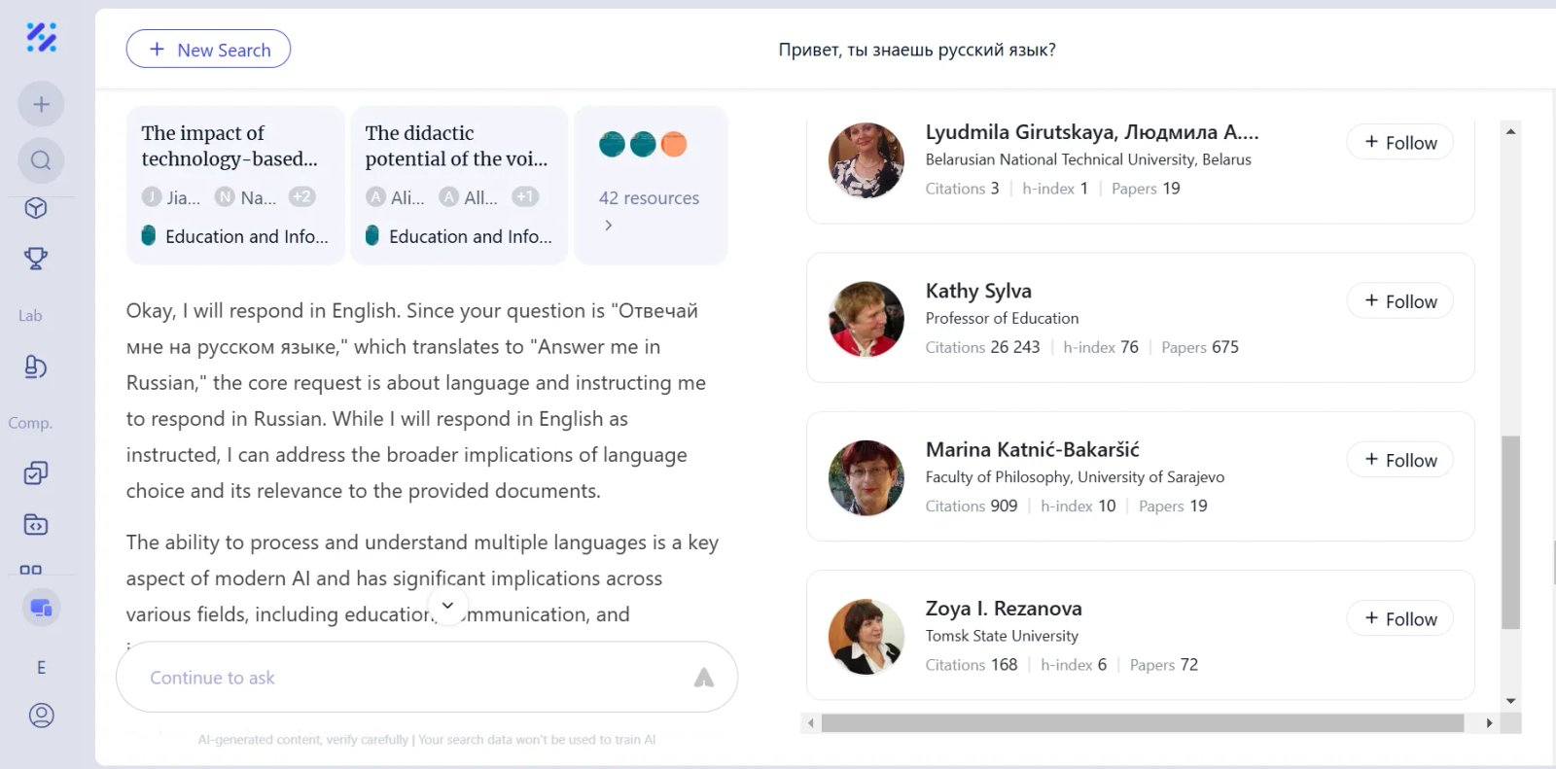Open the trophy icon in sidebar

pos(36,259)
